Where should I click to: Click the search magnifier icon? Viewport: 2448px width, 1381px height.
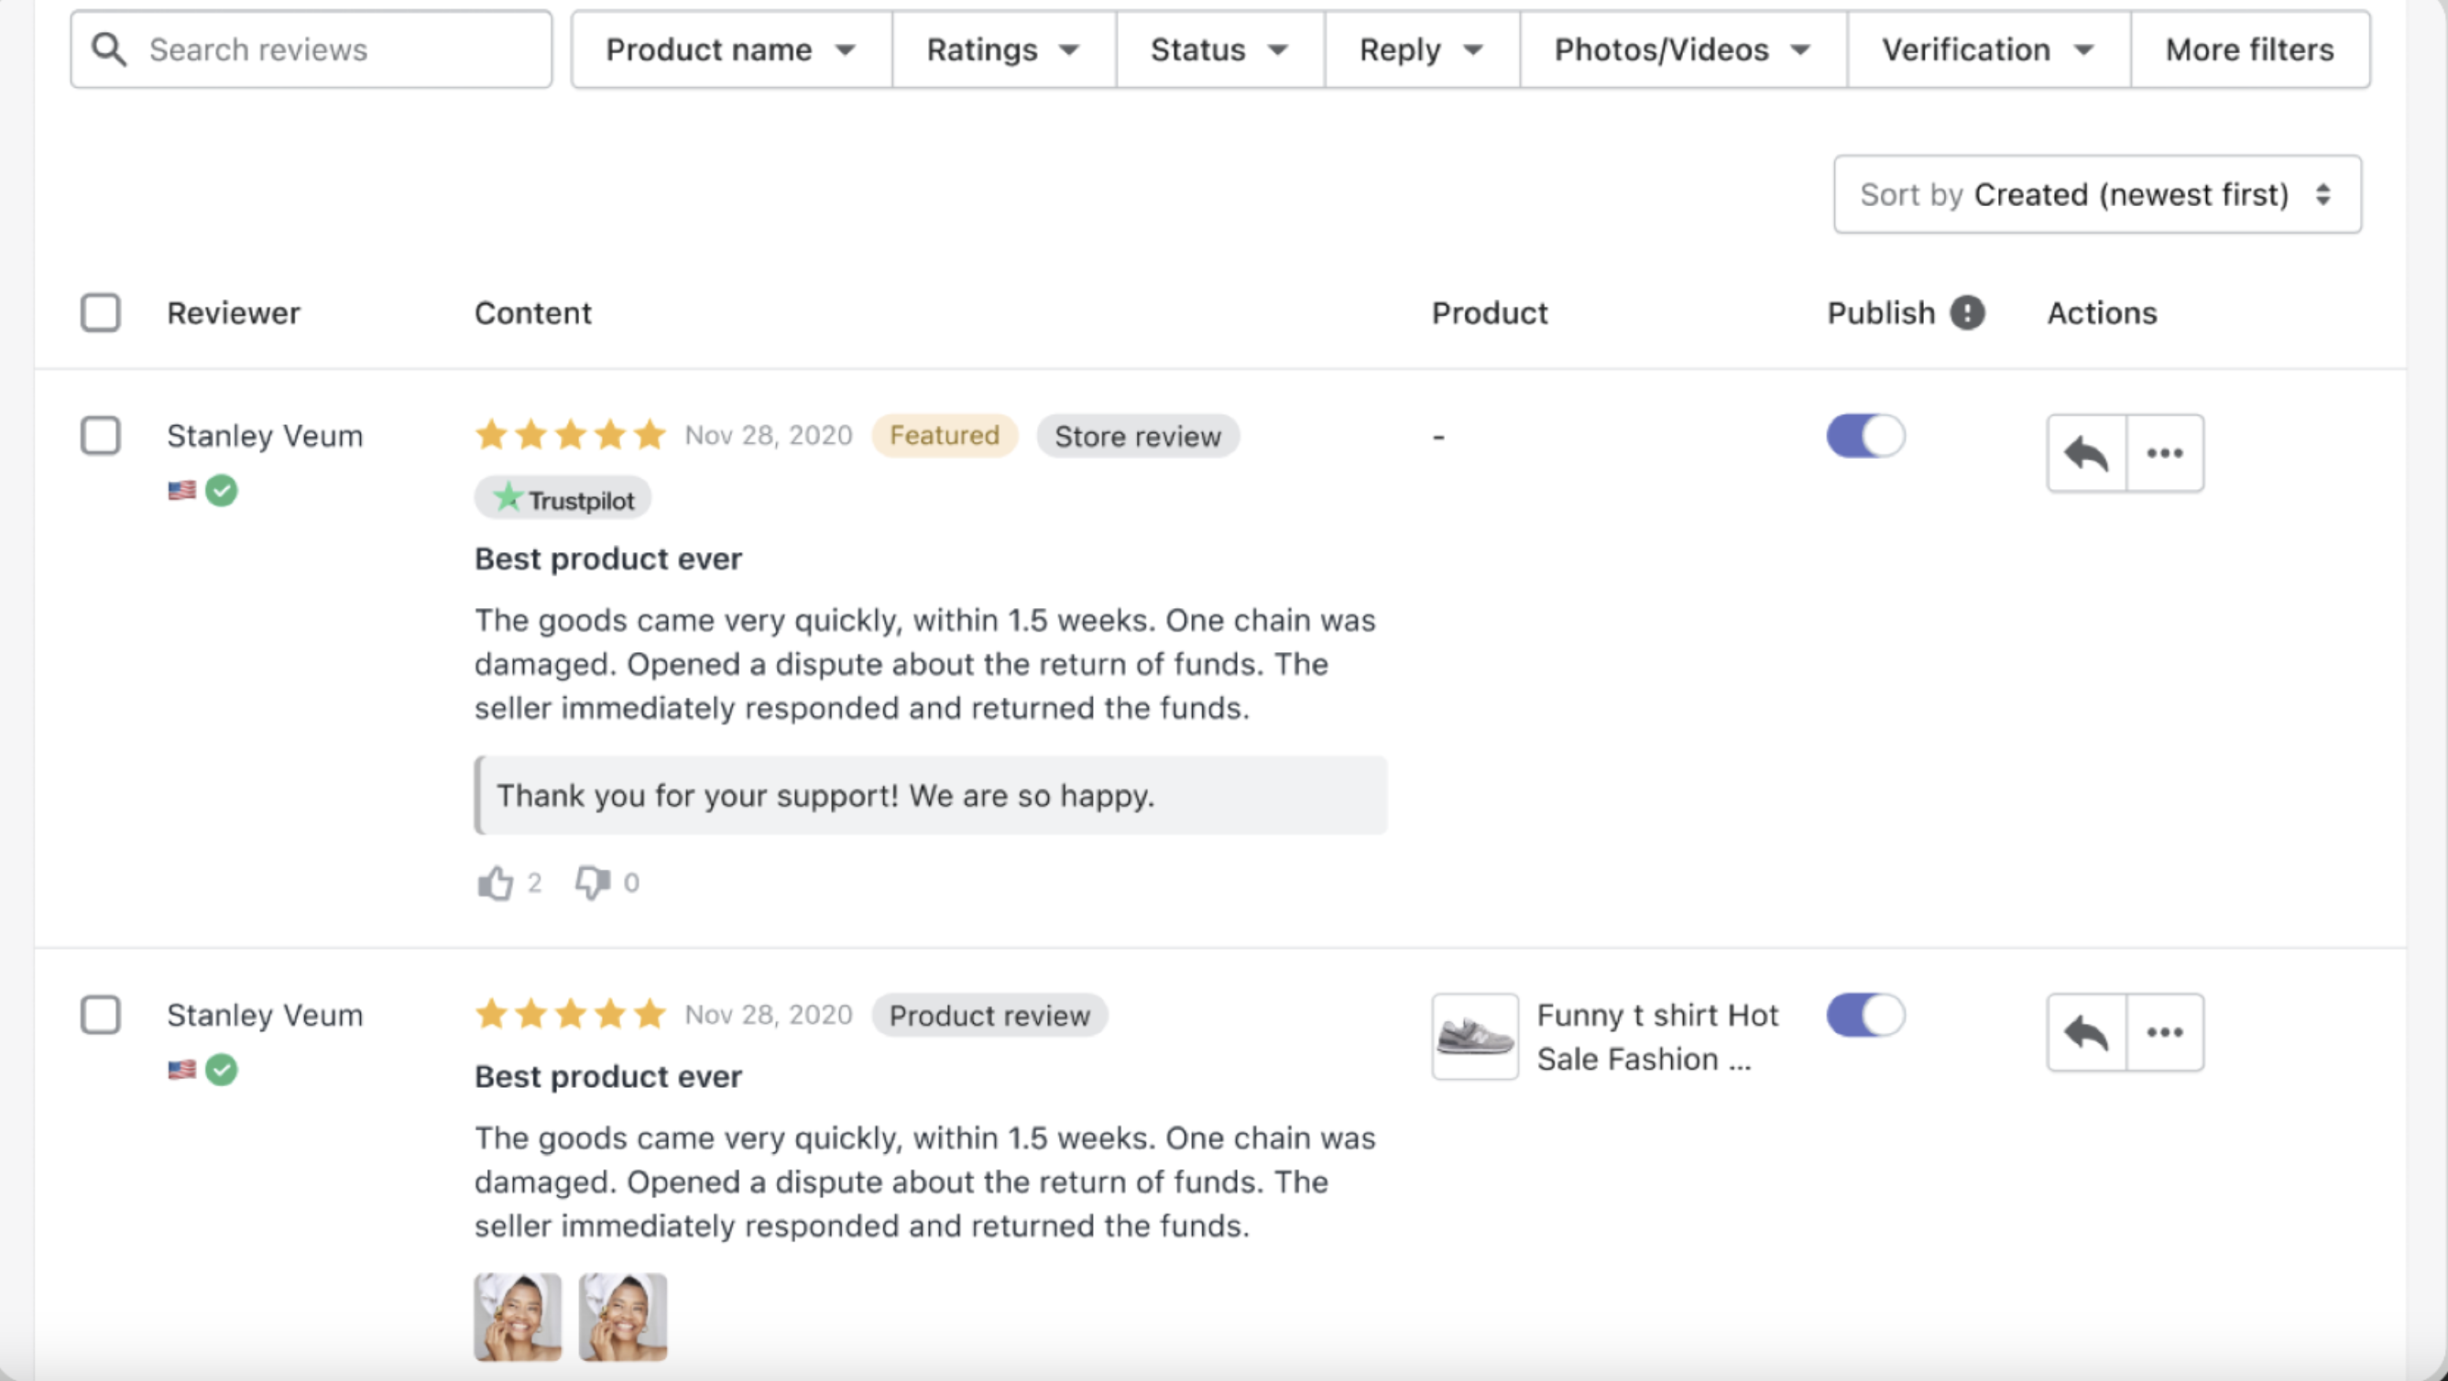[x=107, y=49]
